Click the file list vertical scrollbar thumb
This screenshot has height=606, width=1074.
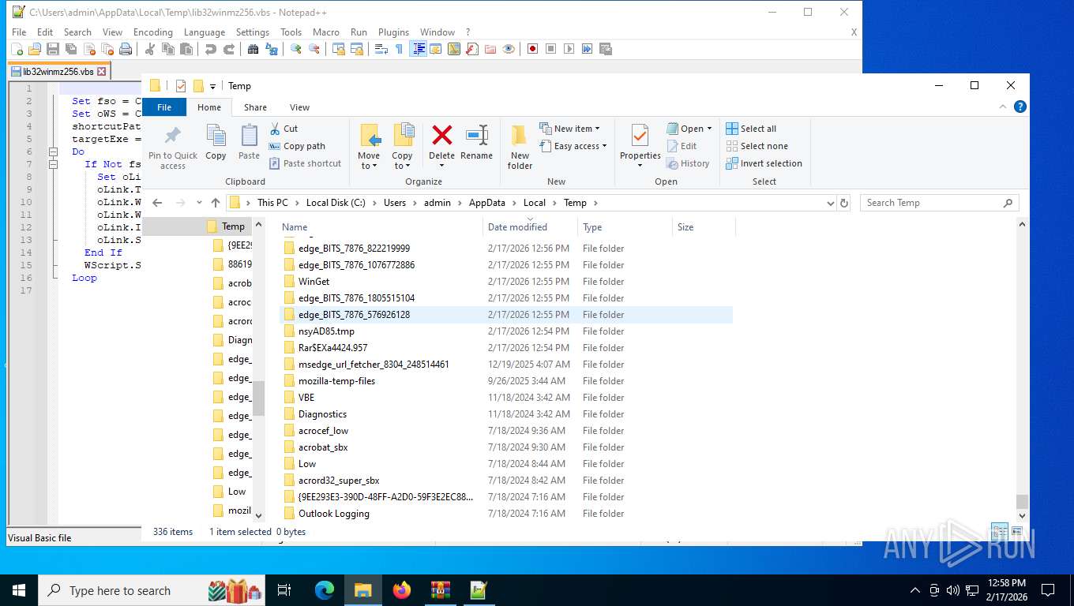1022,502
